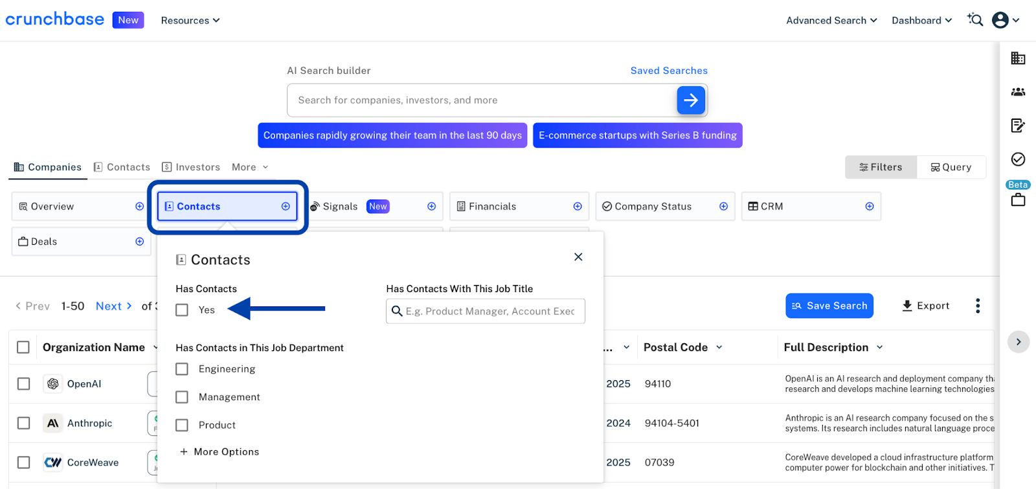The height and width of the screenshot is (489, 1036).
Task: Click postal code 94104-5401
Action: point(672,424)
